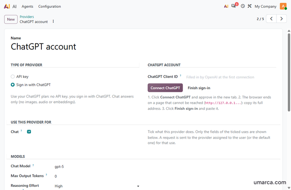
Task: Go to the previous provider record
Action: [271, 19]
